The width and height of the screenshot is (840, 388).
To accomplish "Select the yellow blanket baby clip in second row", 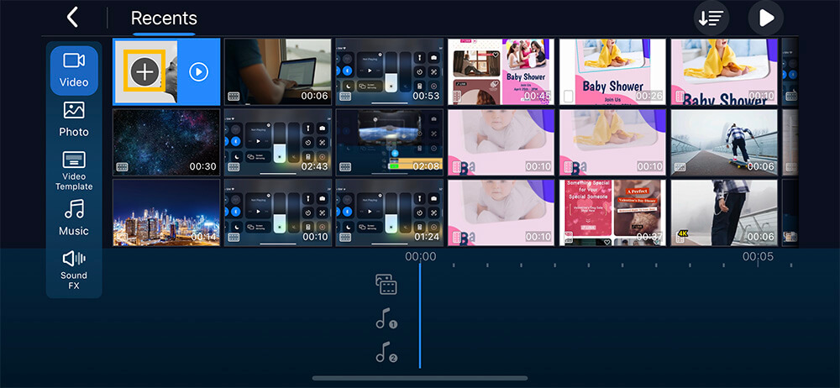I will click(x=613, y=142).
